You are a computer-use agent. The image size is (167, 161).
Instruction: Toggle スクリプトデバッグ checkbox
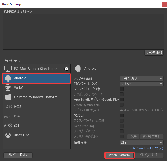(x=122, y=131)
